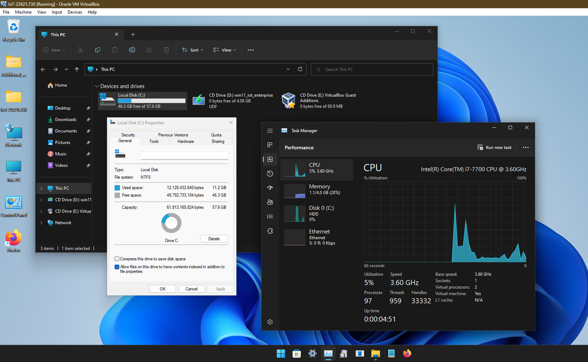Click Copy icon in File Explorer toolbar

(97, 50)
